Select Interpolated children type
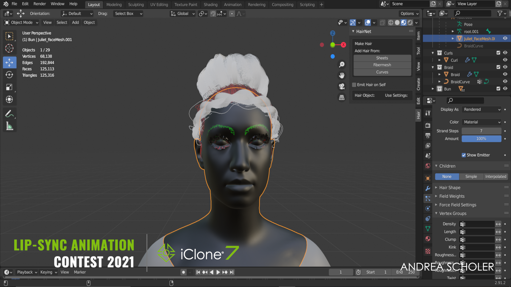Screen dimensions: 511x287 pos(496,177)
